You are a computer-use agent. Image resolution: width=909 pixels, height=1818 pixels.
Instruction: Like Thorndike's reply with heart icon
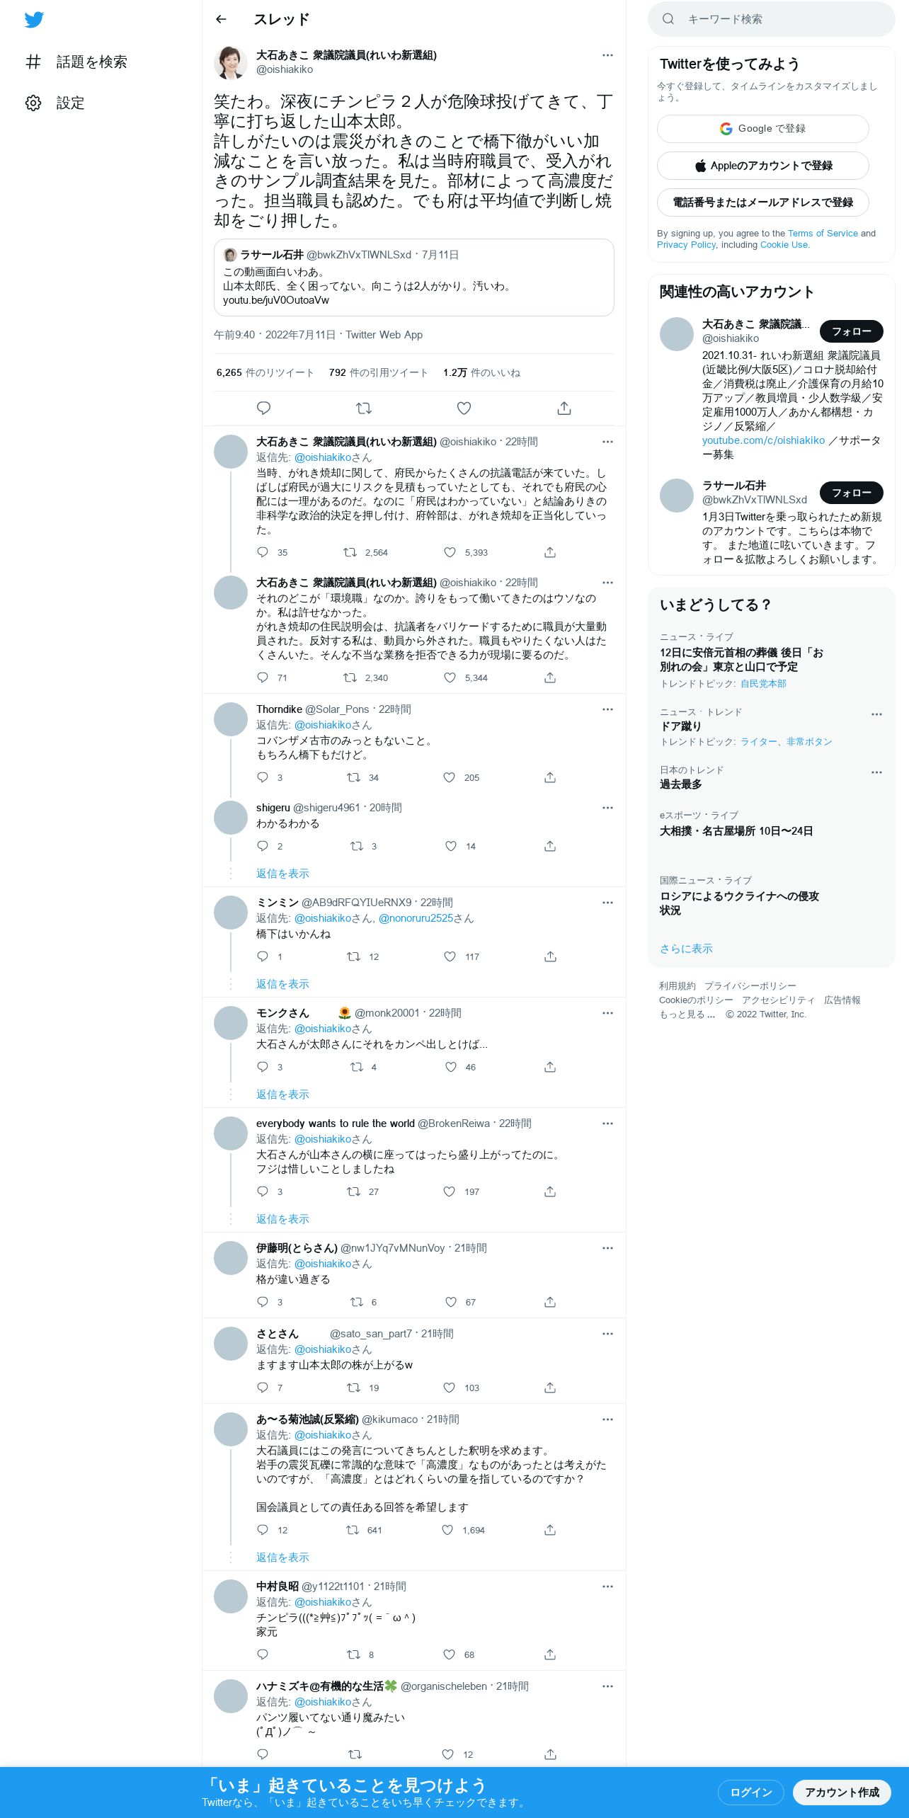(x=450, y=777)
